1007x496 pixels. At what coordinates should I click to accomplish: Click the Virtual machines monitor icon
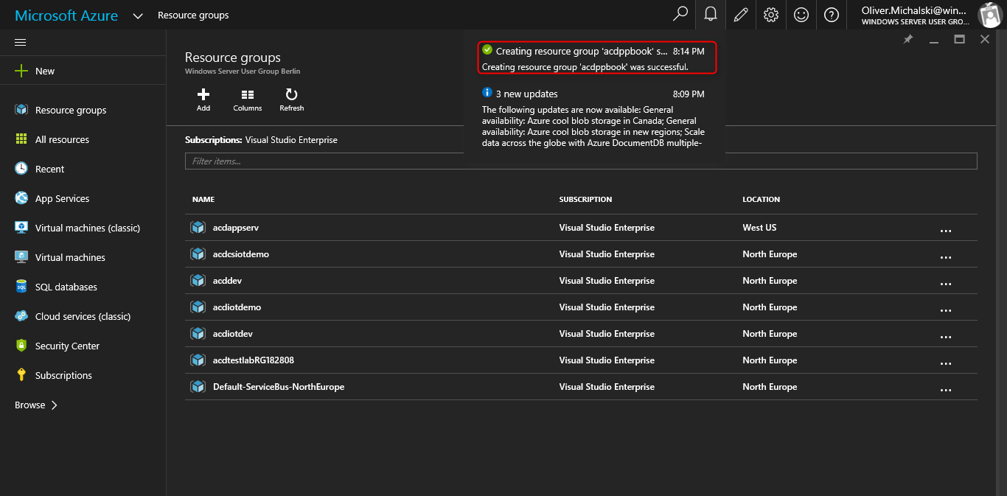21,257
